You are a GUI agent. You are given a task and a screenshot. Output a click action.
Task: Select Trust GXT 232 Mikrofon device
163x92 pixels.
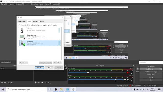click(x=40, y=43)
